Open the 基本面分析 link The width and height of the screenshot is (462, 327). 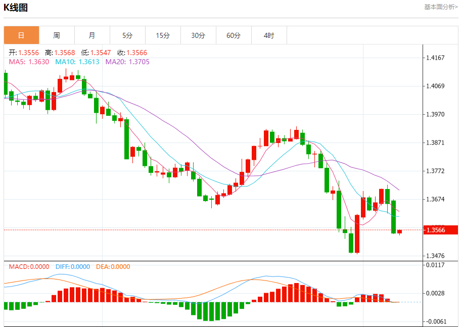tap(441, 7)
